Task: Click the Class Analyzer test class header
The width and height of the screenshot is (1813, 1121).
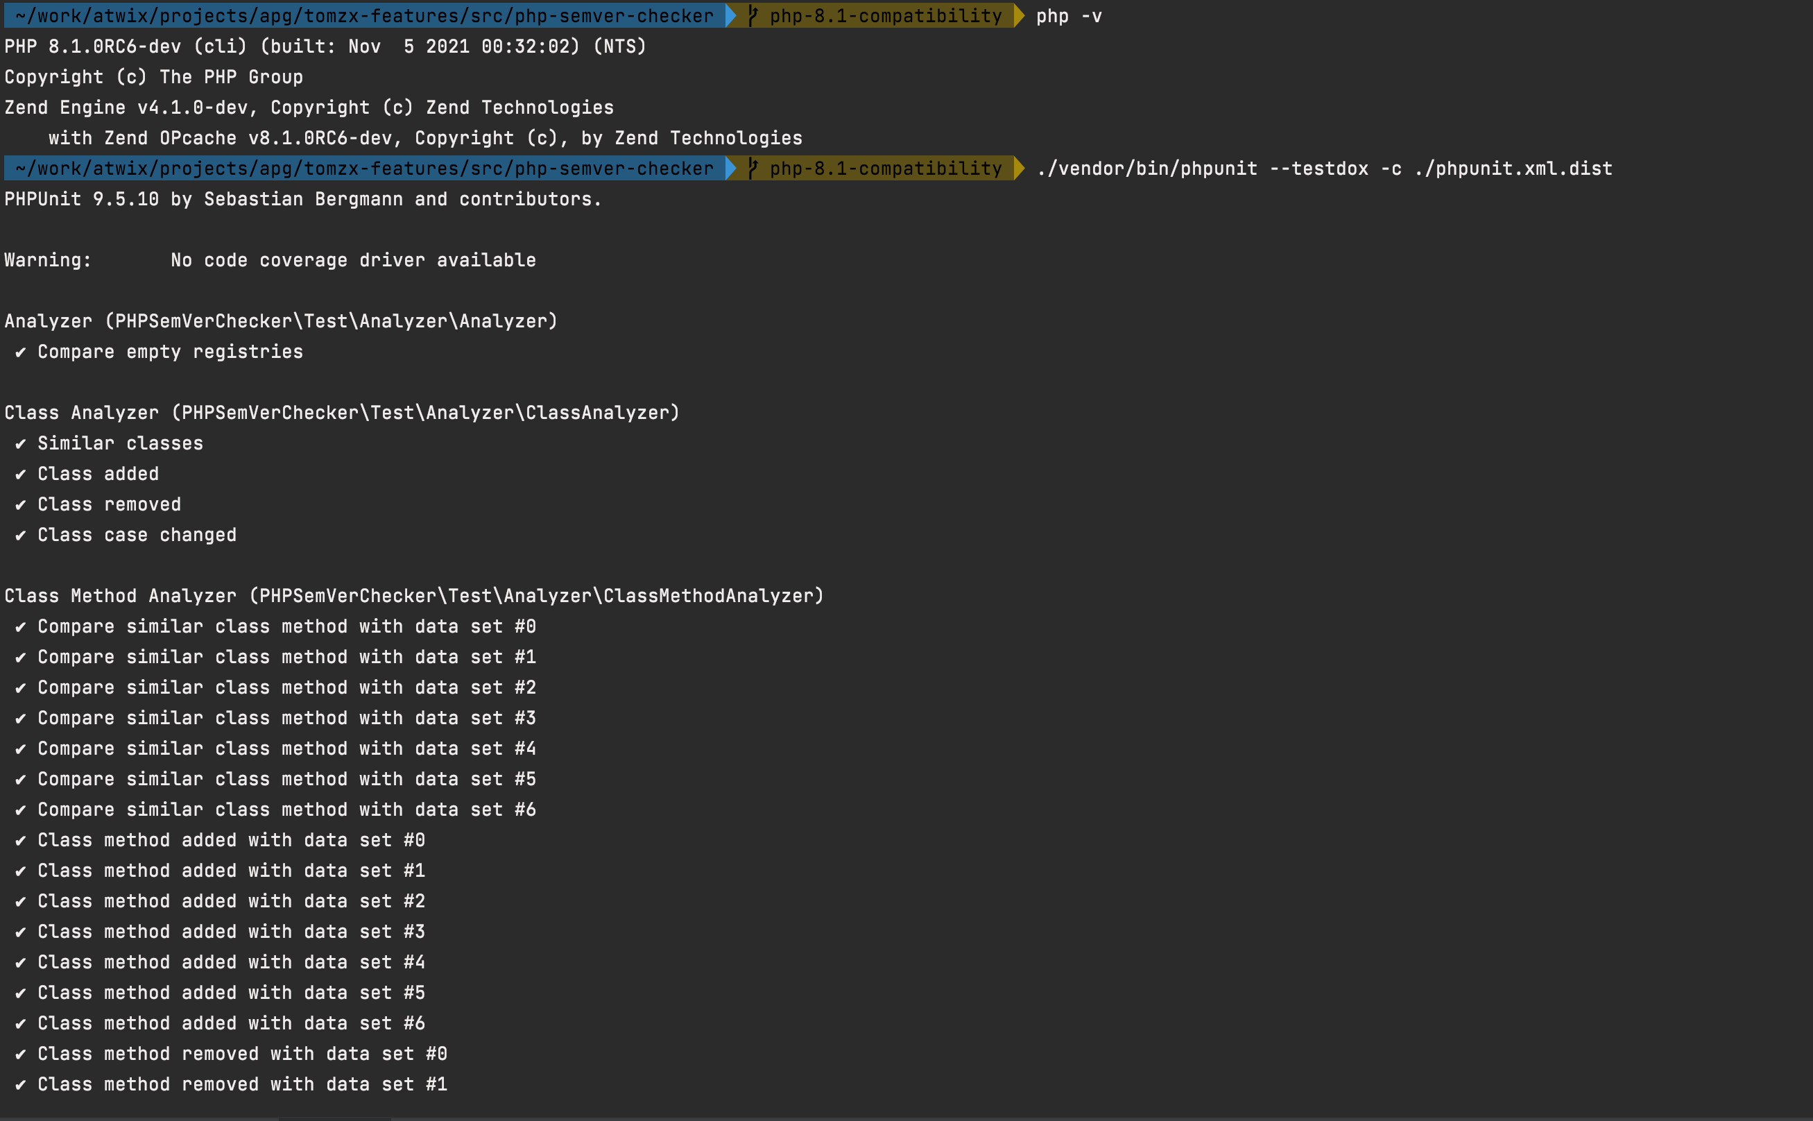Action: (342, 413)
